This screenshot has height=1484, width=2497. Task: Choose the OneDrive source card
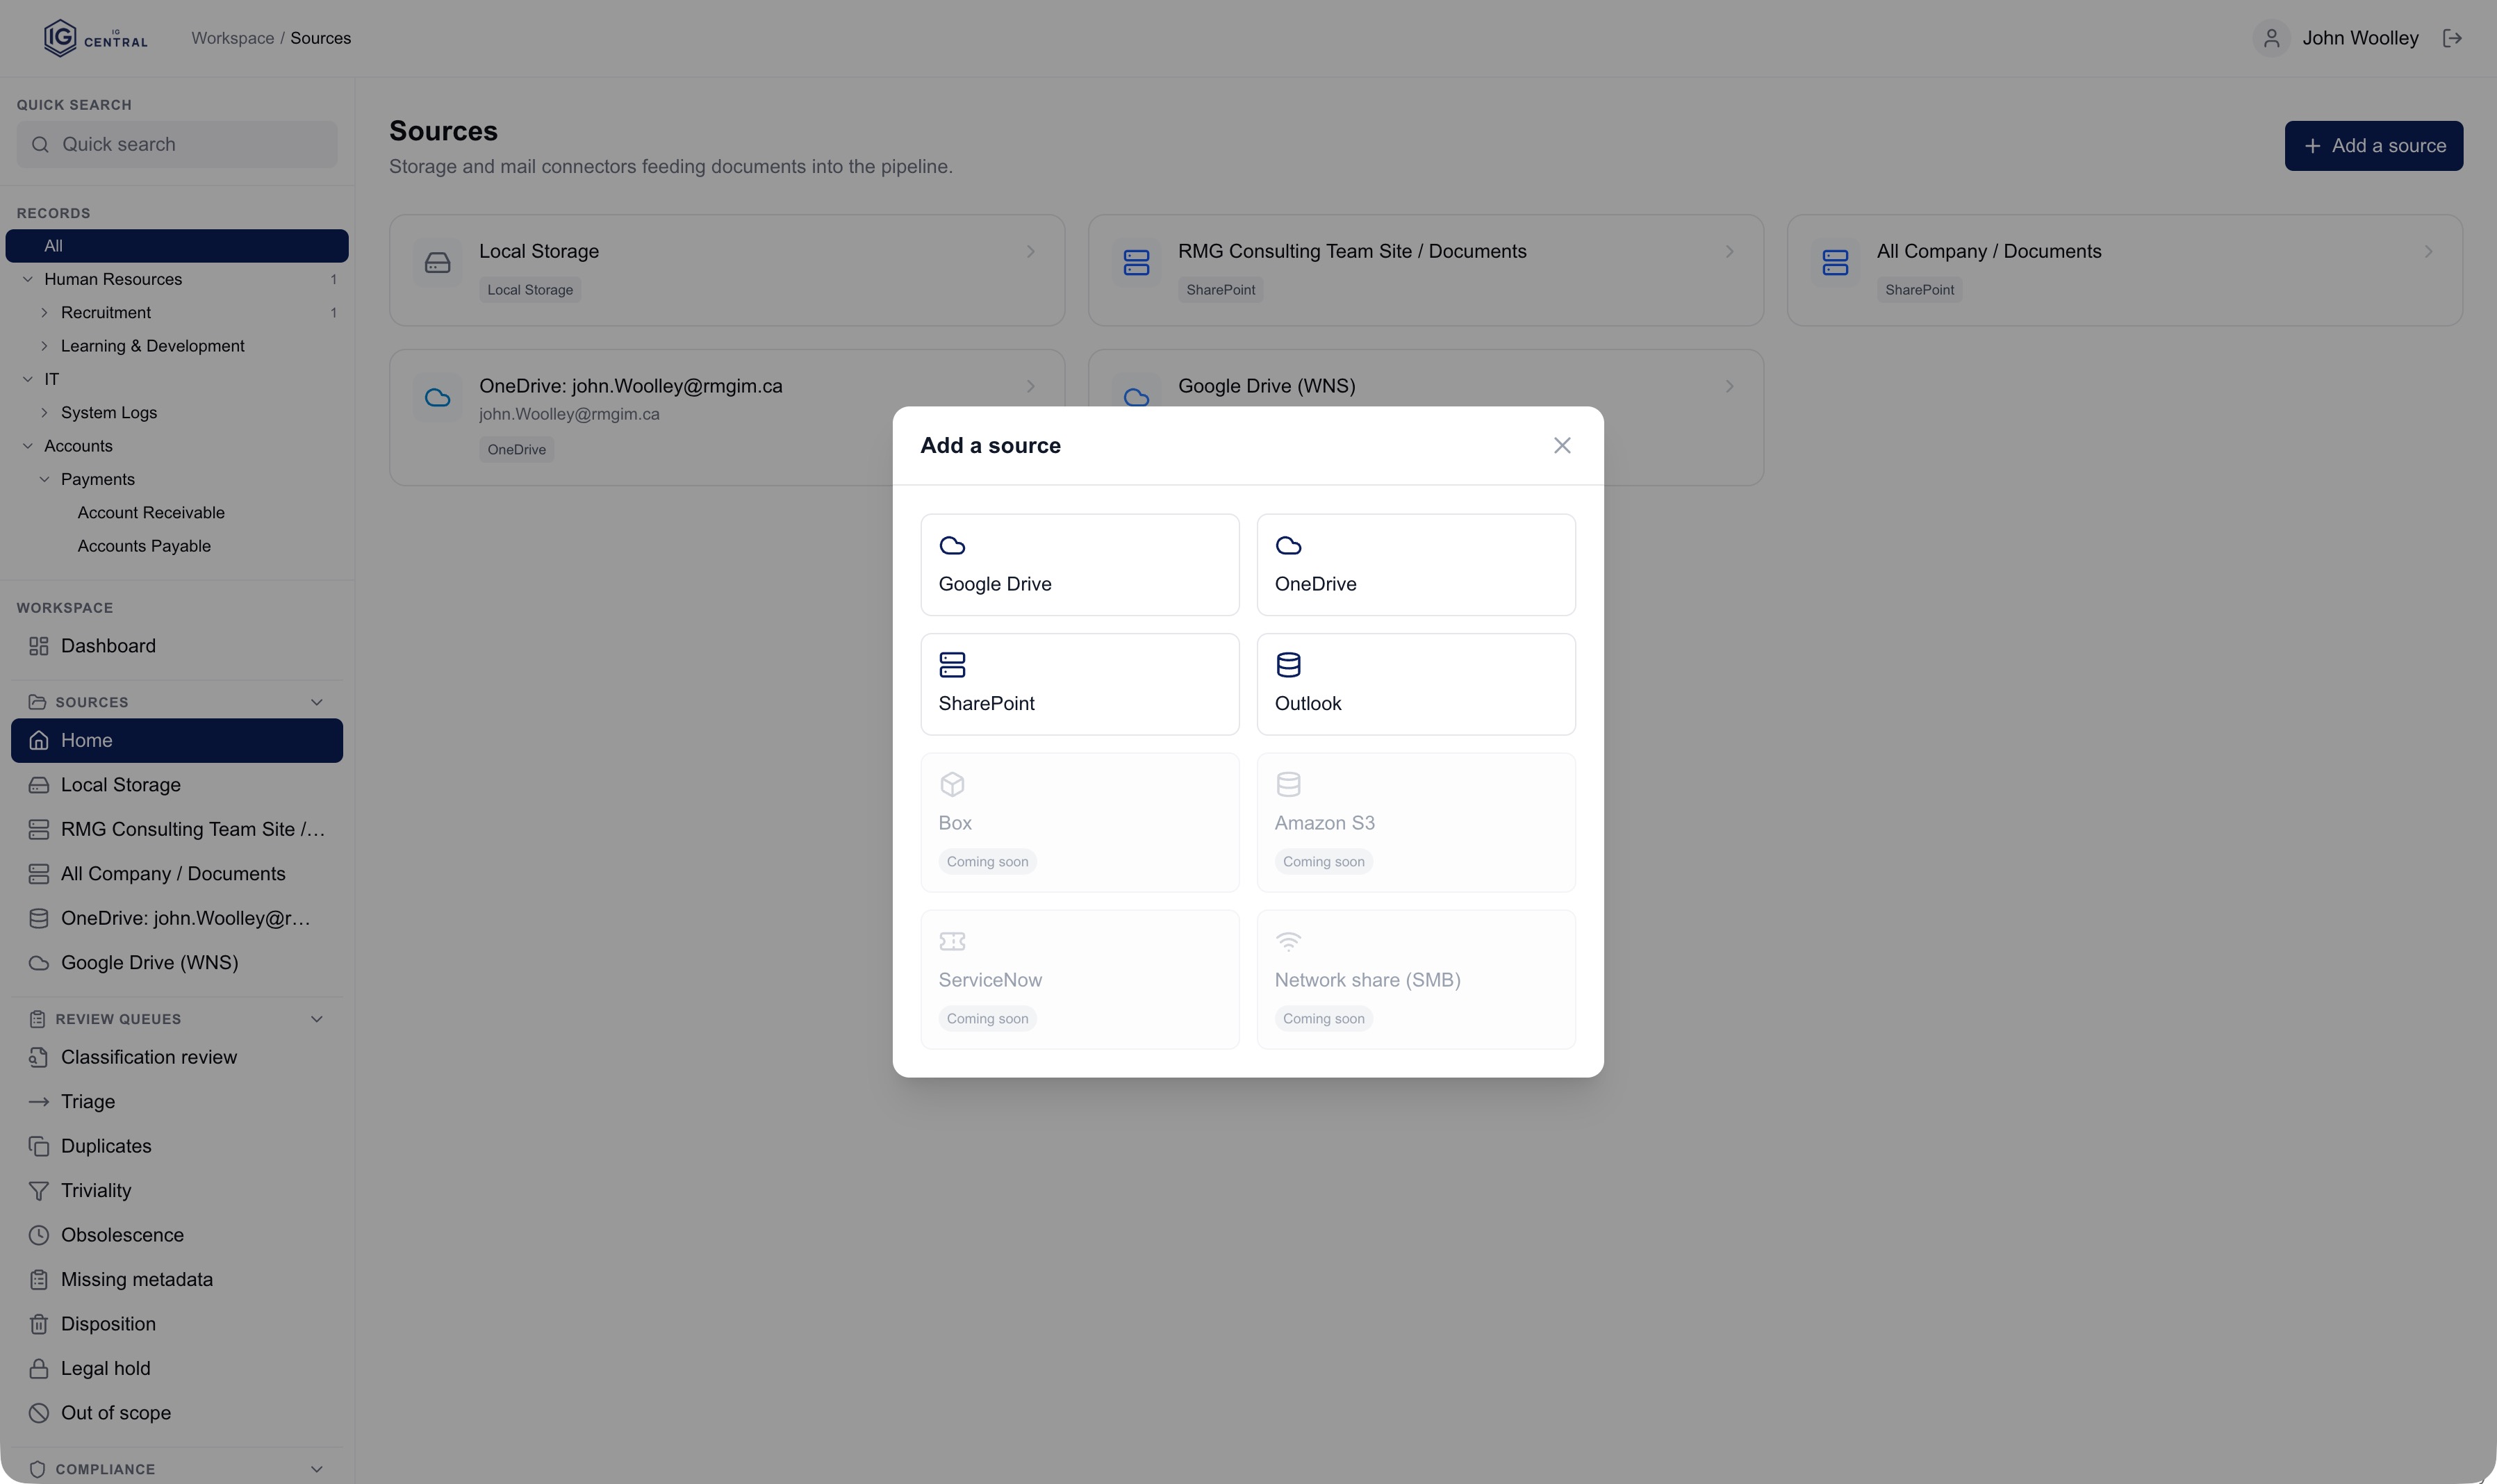1416,565
